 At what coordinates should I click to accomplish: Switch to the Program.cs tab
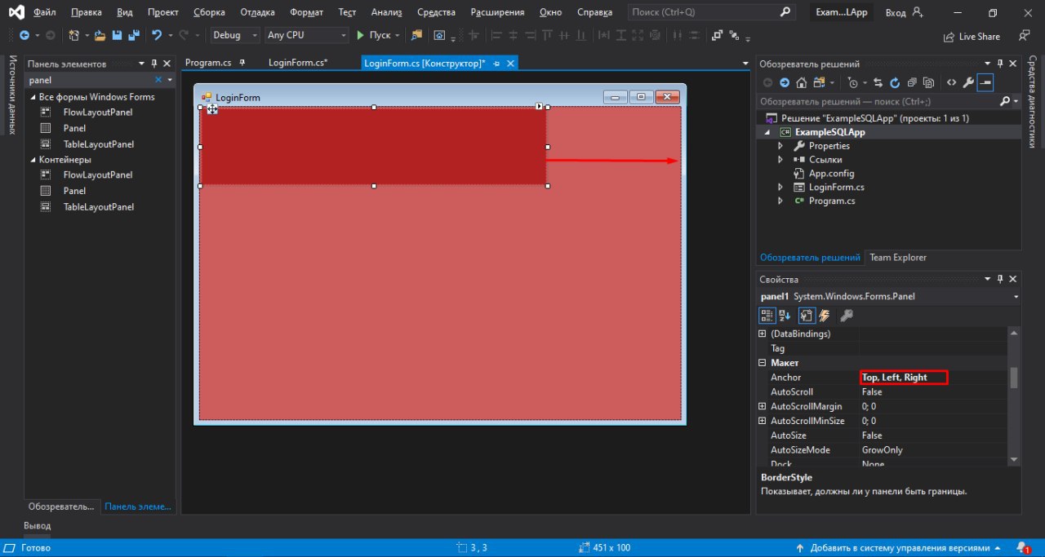[208, 63]
